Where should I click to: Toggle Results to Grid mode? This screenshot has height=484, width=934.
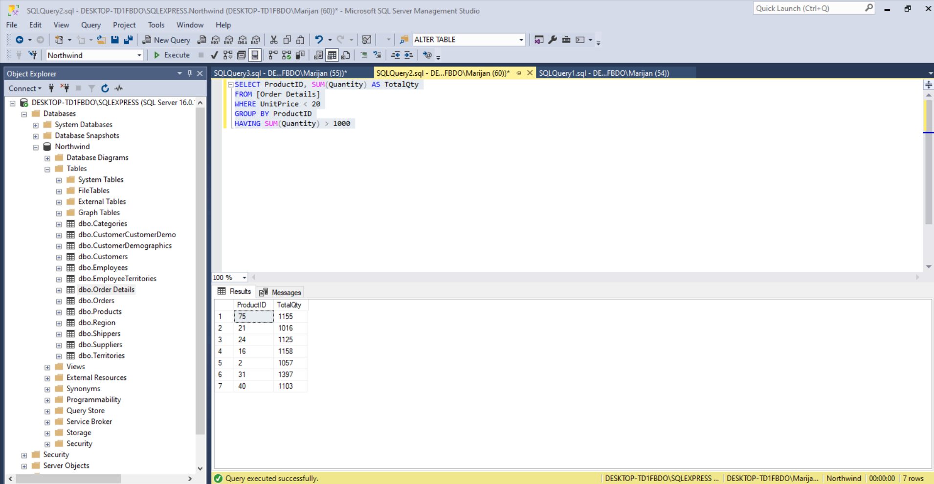click(332, 55)
